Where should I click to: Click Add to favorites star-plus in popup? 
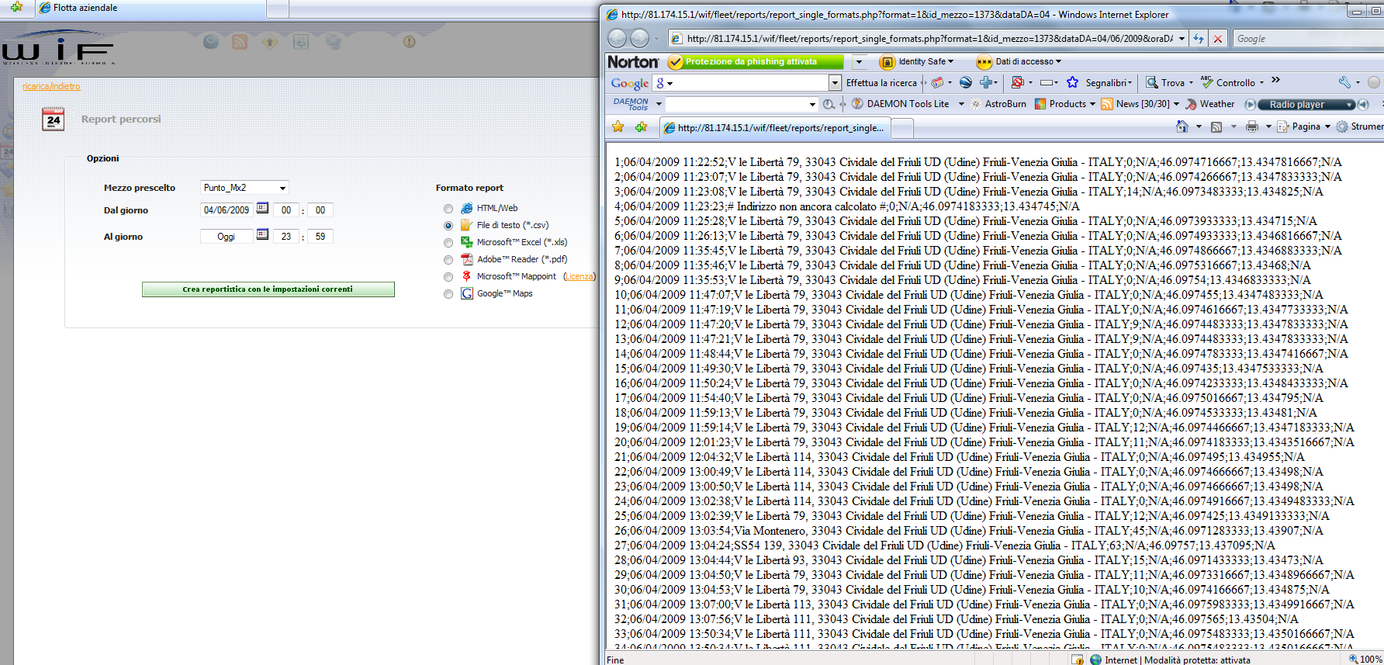tap(641, 126)
